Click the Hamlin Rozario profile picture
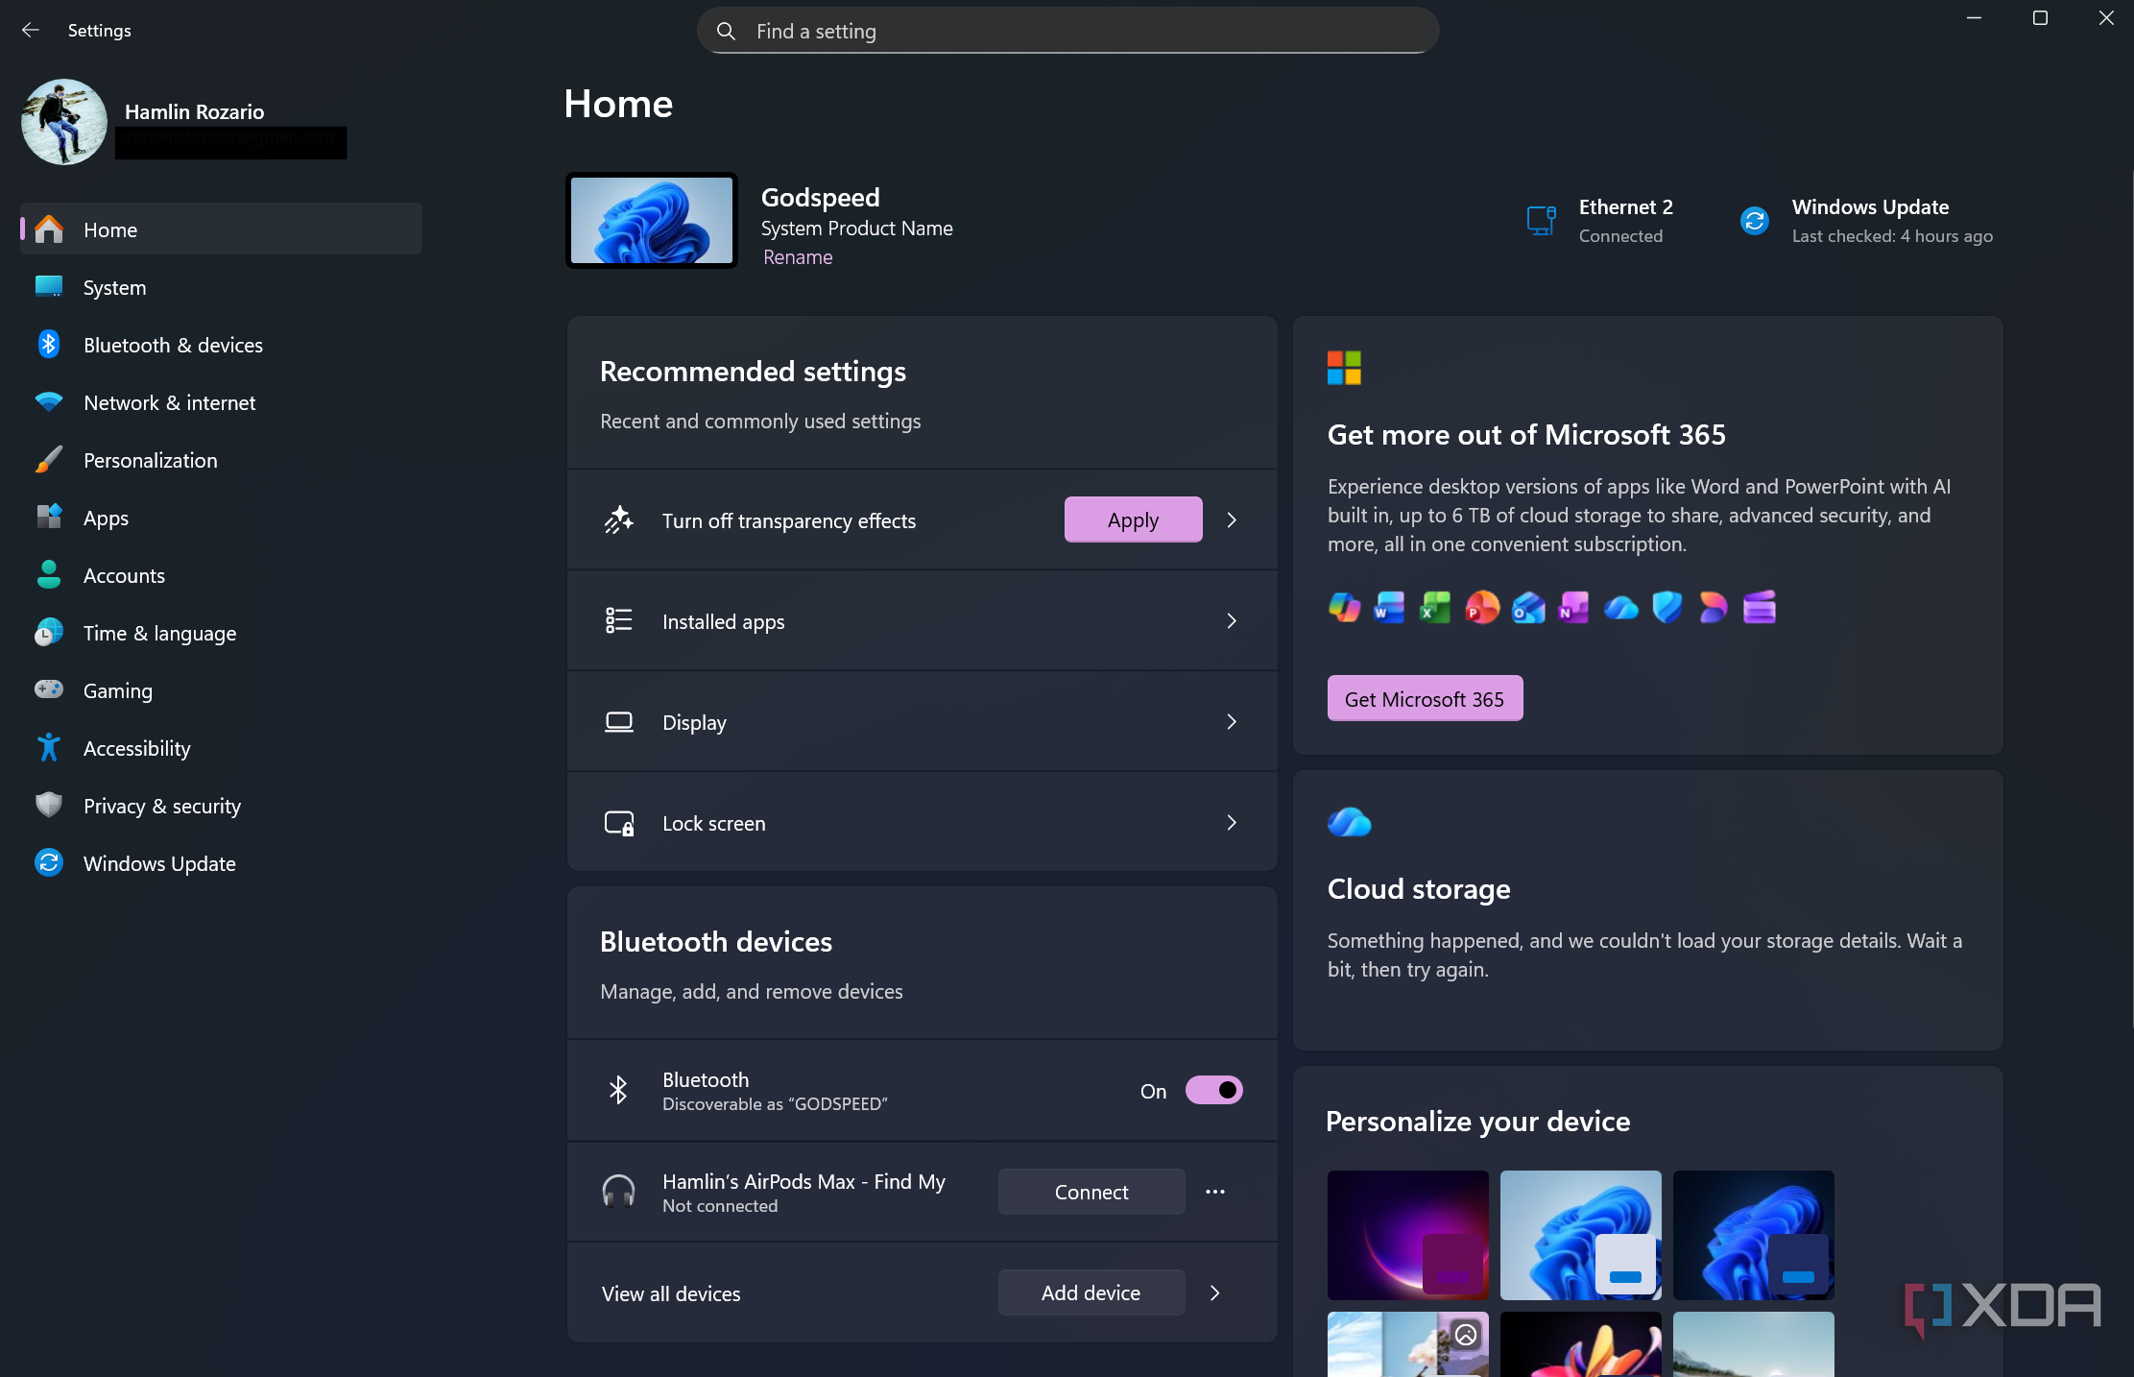The width and height of the screenshot is (2134, 1377). [x=64, y=122]
